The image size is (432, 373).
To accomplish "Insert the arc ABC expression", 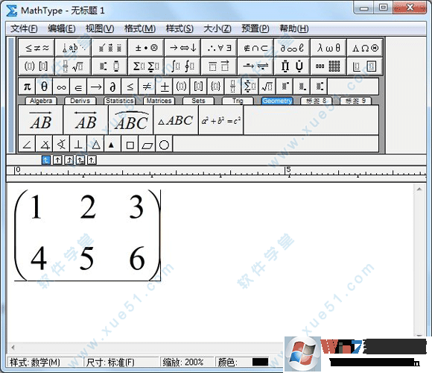I will pyautogui.click(x=131, y=120).
